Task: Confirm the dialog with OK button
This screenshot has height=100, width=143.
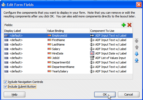Action: (x=105, y=94)
